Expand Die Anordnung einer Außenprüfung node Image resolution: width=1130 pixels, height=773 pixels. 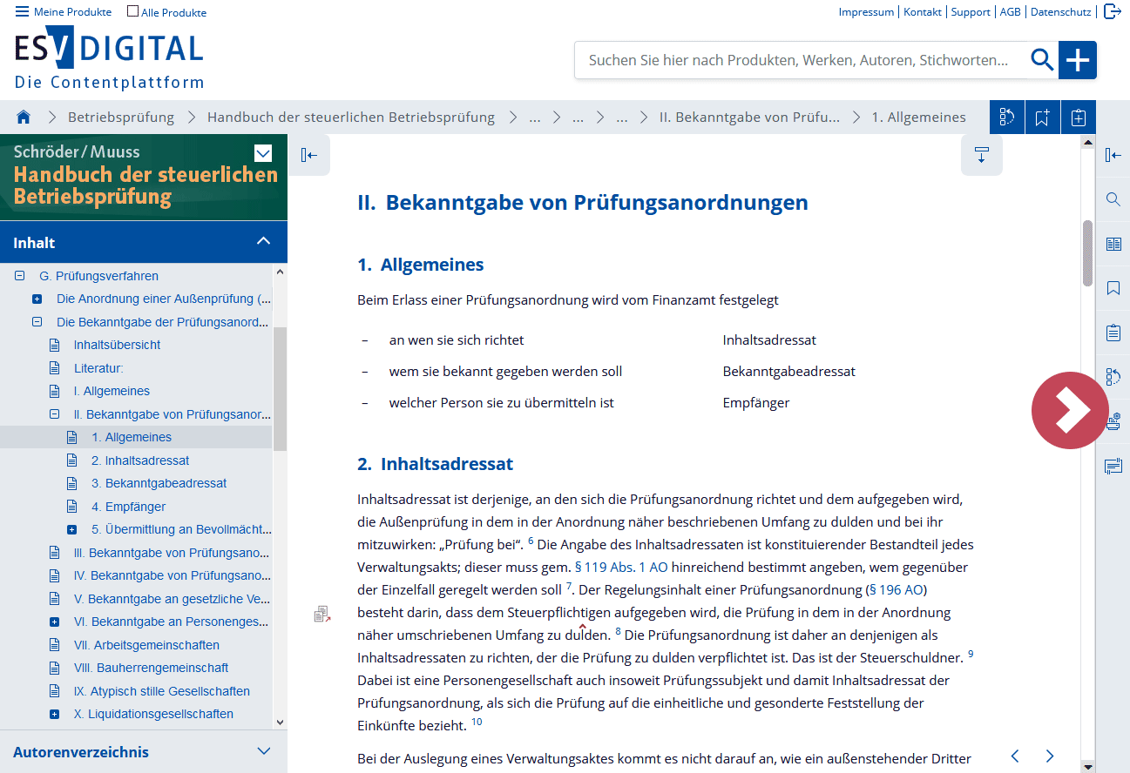(x=37, y=299)
